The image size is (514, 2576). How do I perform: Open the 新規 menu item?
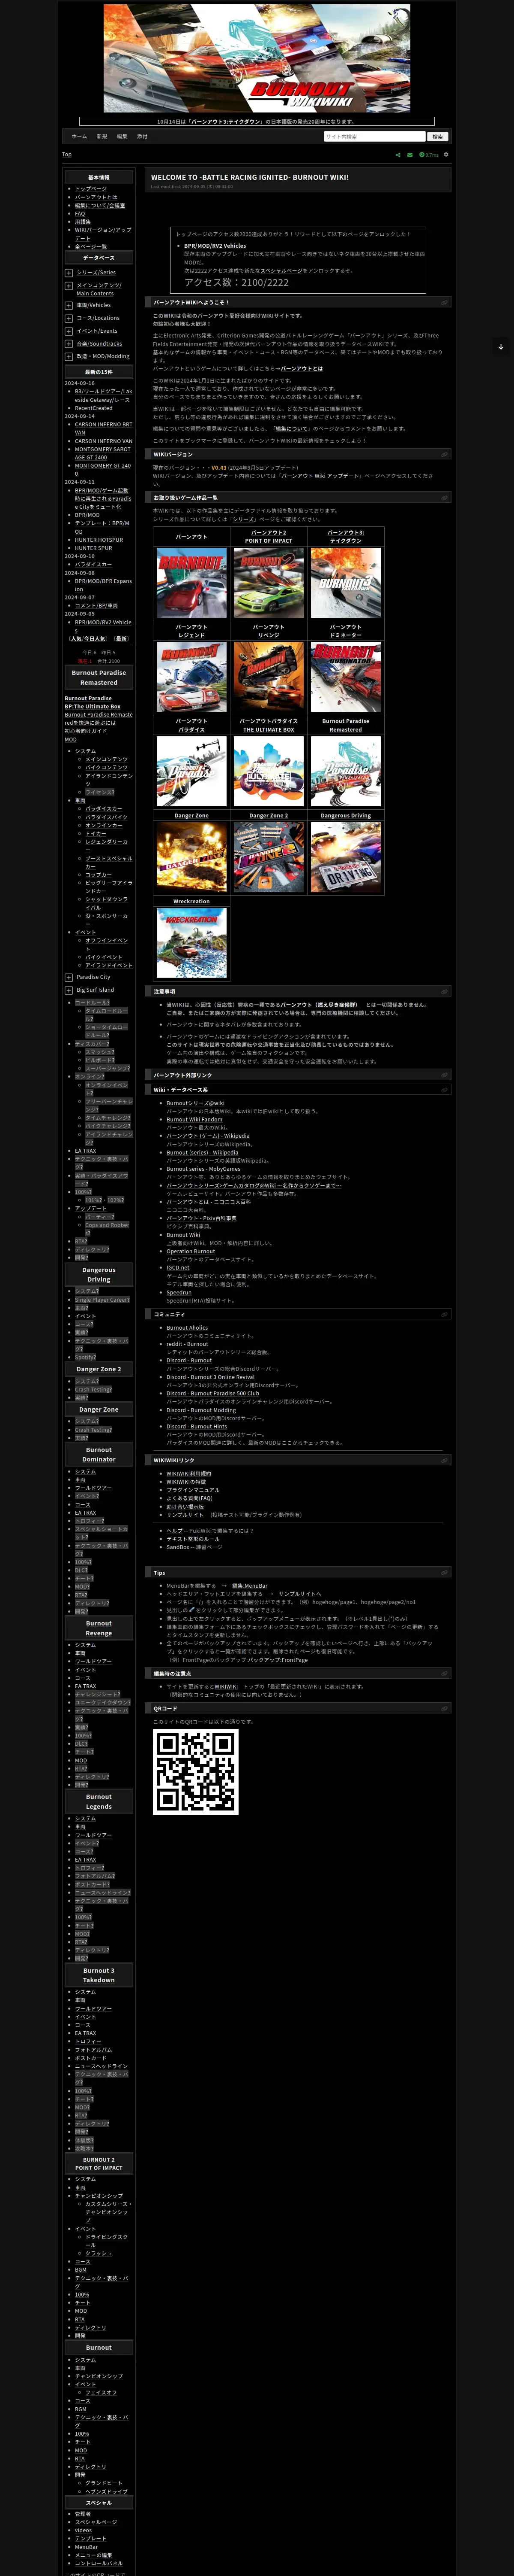click(102, 136)
